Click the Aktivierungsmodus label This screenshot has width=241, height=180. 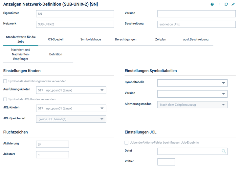click(138, 104)
